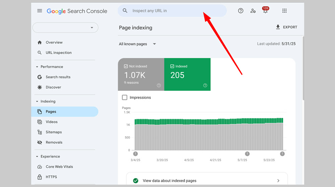Click the Pages documents icon

(40, 112)
